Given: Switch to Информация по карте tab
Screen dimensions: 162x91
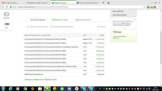Looking at the screenshot, I should click(x=59, y=20).
